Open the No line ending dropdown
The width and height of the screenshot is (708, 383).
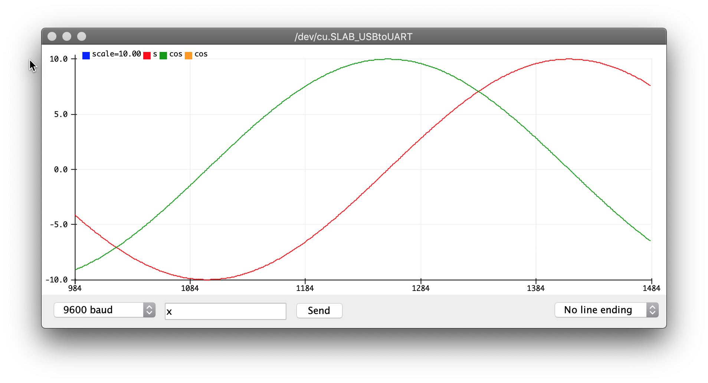(x=606, y=310)
